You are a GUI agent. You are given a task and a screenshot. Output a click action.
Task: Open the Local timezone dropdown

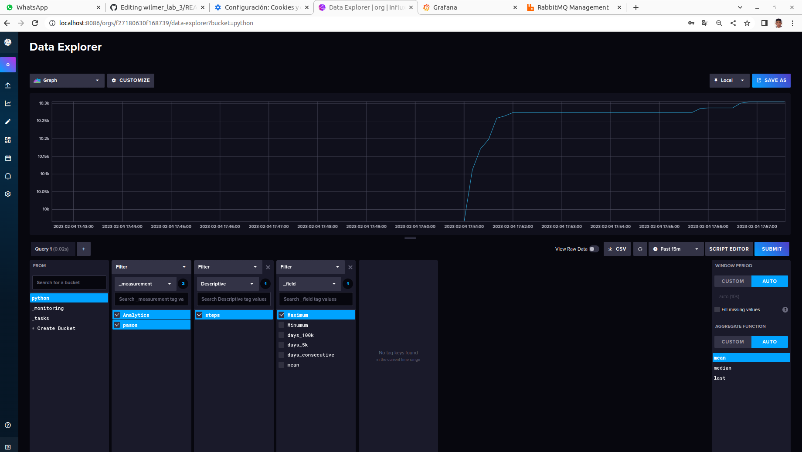[730, 80]
